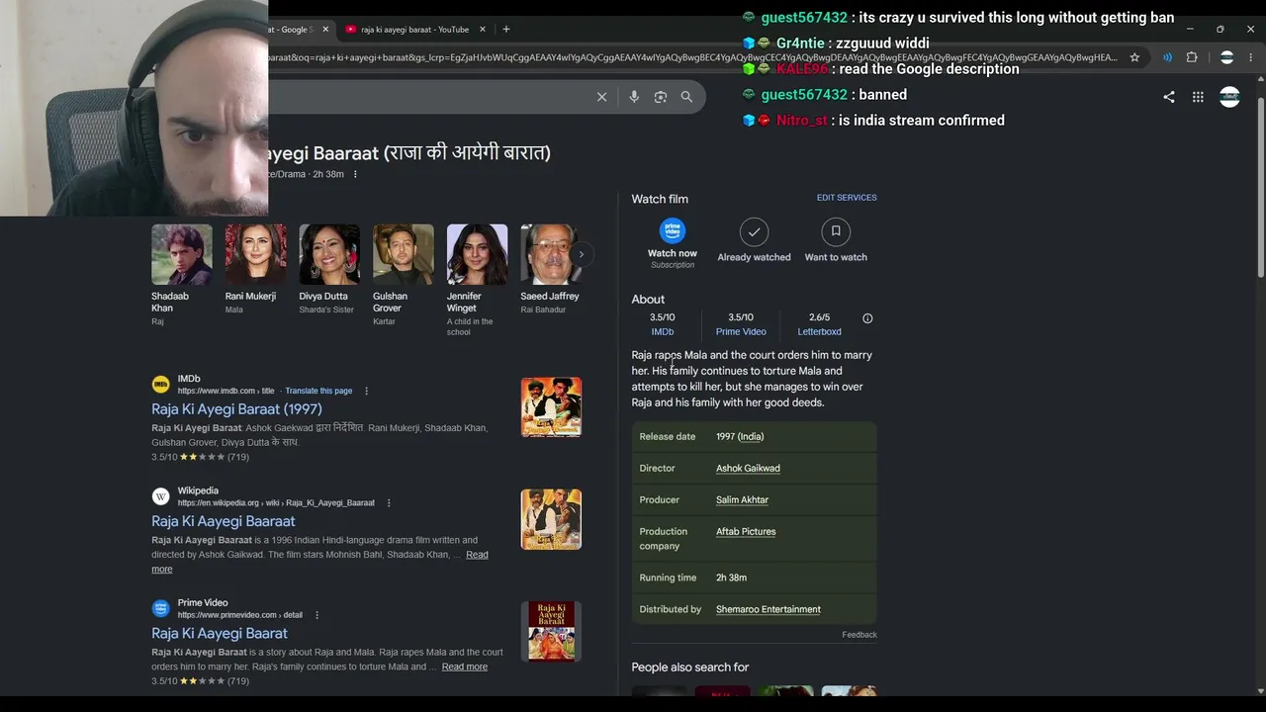Show next cast members with the arrow
1266x712 pixels.
[582, 254]
